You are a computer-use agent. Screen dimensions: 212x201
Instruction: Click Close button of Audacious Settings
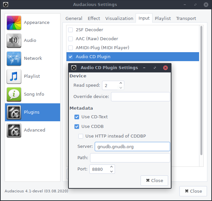pos(193,191)
